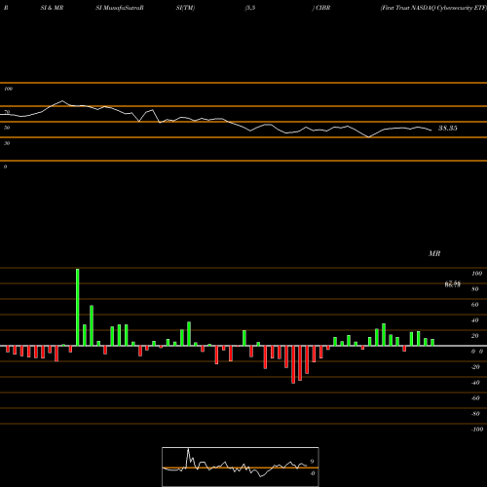This screenshot has width=487, height=487.
Task: Click the 'SI MunafaSutraR' header text
Action: [x=120, y=8]
